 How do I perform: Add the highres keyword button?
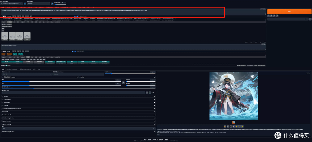[x=28, y=62]
